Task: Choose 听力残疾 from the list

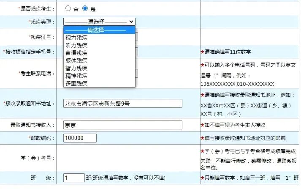Action: 100,45
